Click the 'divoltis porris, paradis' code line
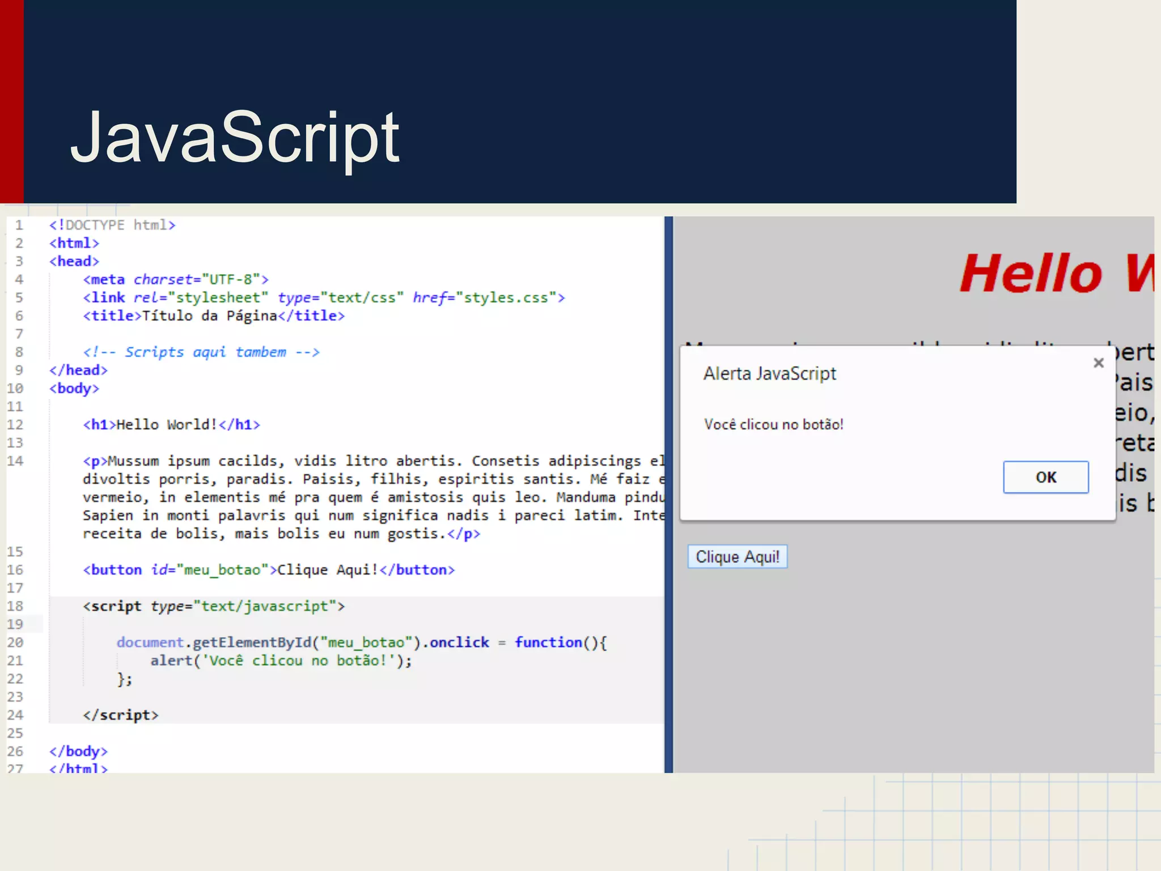The height and width of the screenshot is (871, 1161). click(x=373, y=479)
